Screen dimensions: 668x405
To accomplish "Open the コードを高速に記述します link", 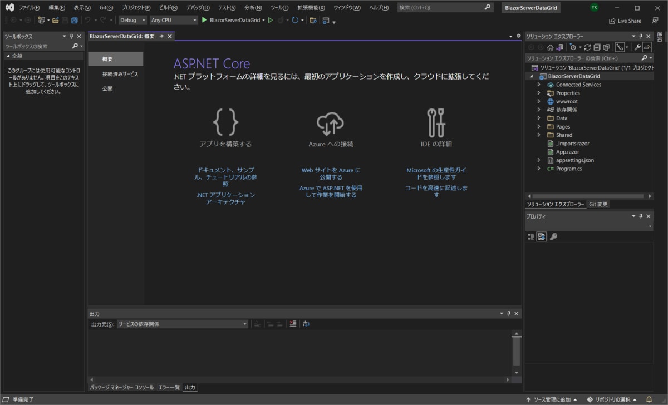I will pos(436,191).
